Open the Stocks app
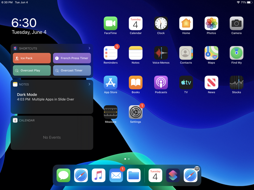Image resolution: width=254 pixels, height=190 pixels. pyautogui.click(x=236, y=83)
